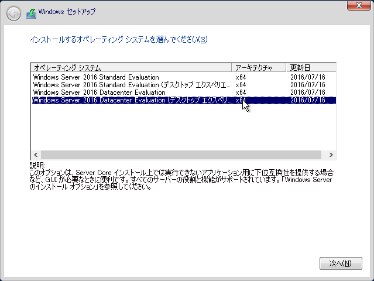Click the right scroll arrow of list
374x281 pixels.
(331, 155)
